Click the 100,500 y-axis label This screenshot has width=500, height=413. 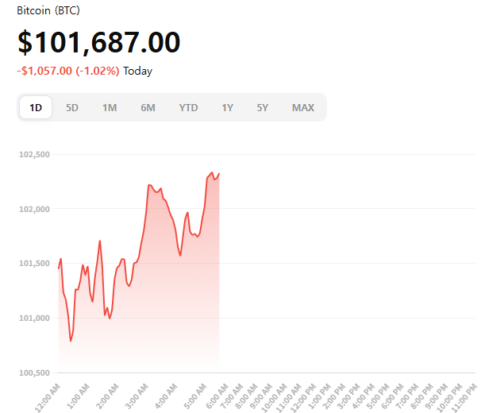tap(34, 372)
